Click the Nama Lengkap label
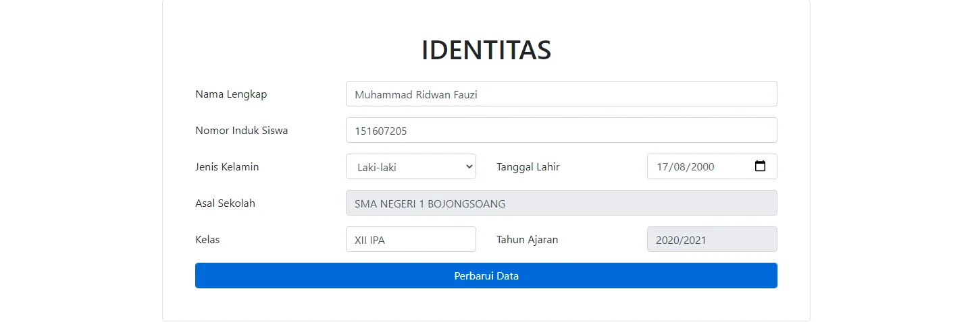The image size is (972, 322). [x=231, y=94]
